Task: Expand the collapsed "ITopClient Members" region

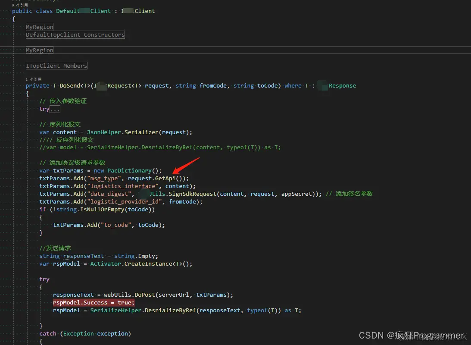Action: pyautogui.click(x=56, y=66)
